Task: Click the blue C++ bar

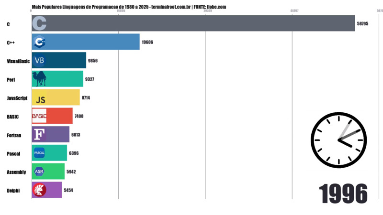Action: pyautogui.click(x=86, y=42)
